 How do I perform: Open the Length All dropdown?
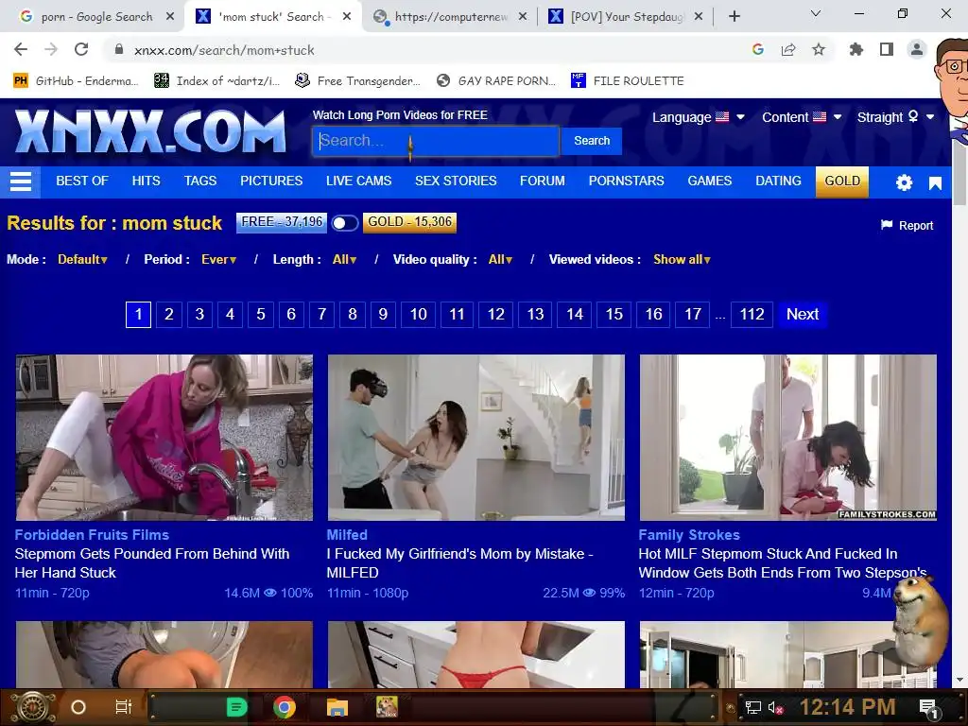point(344,259)
